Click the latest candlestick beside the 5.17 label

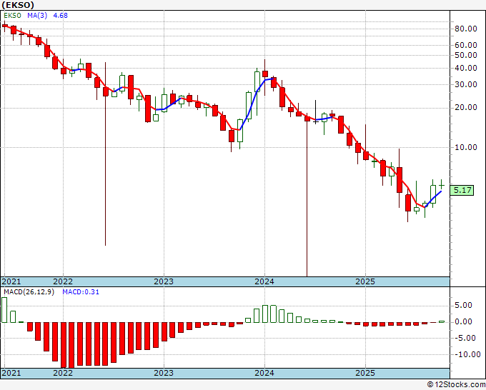(x=442, y=185)
